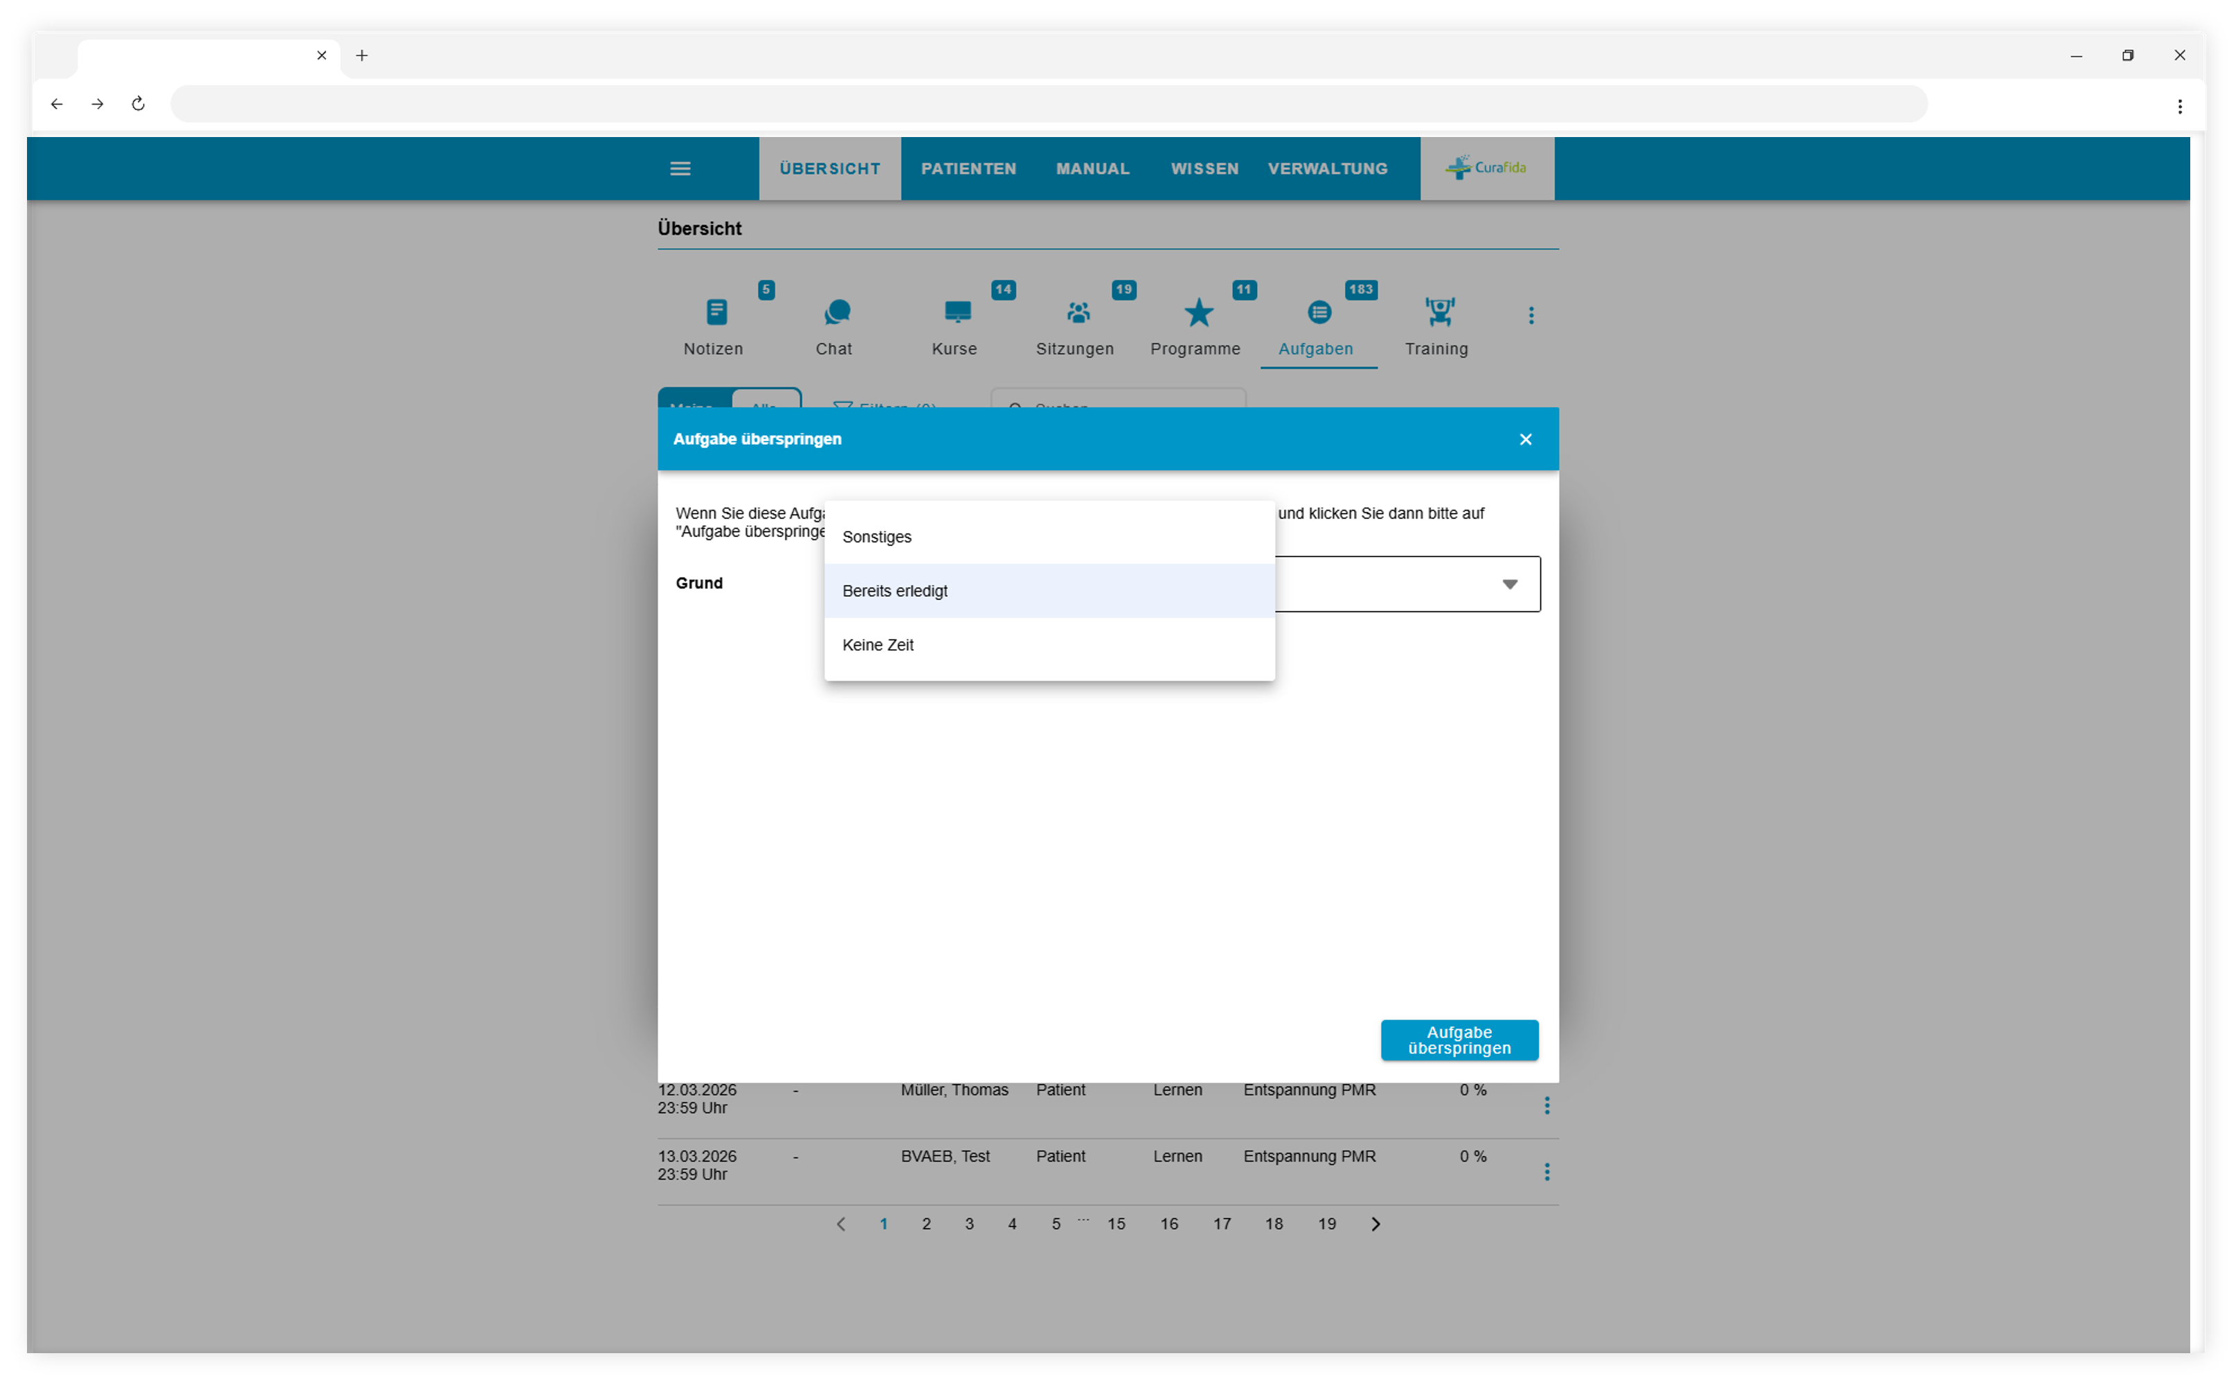Go to next page of tasks
This screenshot has width=2238, height=1385.
[x=1375, y=1224]
